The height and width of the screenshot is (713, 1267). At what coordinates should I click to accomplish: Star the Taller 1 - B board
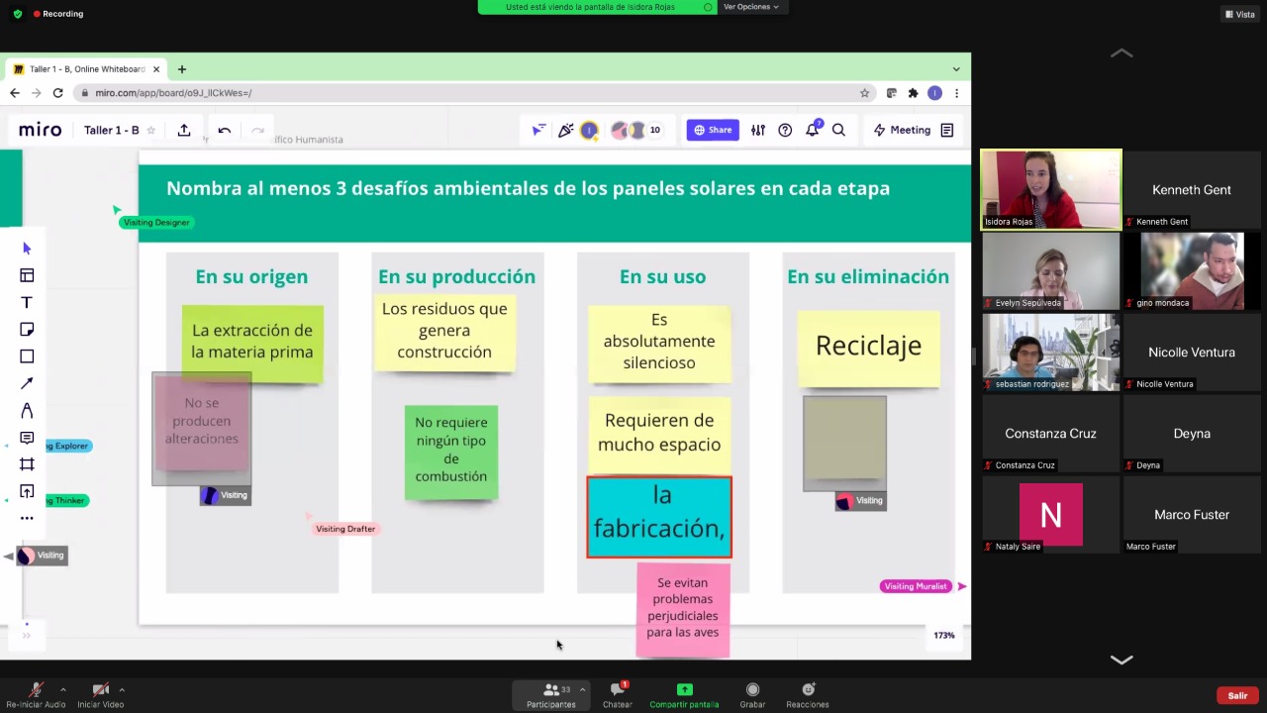(151, 130)
